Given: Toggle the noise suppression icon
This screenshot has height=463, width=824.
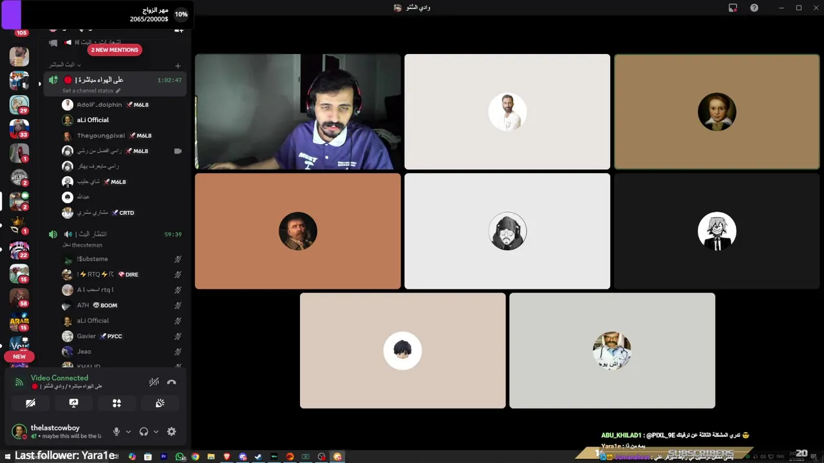Looking at the screenshot, I should [x=154, y=382].
